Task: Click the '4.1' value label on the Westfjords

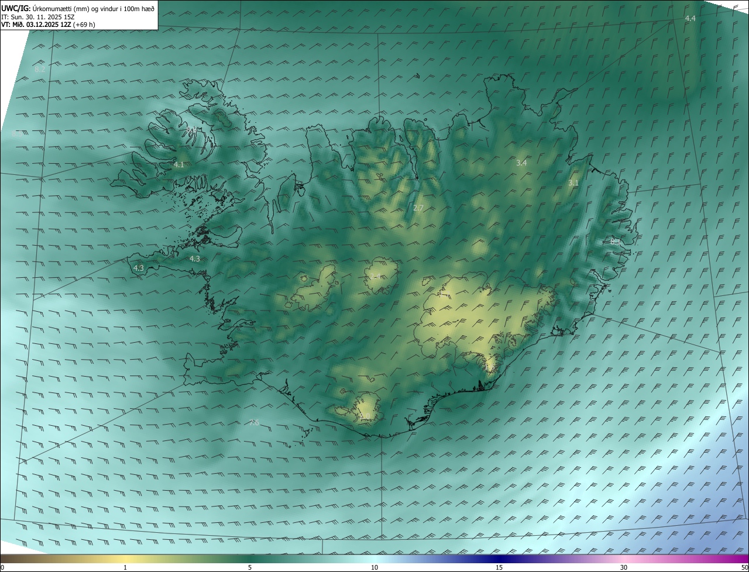Action: click(x=178, y=165)
